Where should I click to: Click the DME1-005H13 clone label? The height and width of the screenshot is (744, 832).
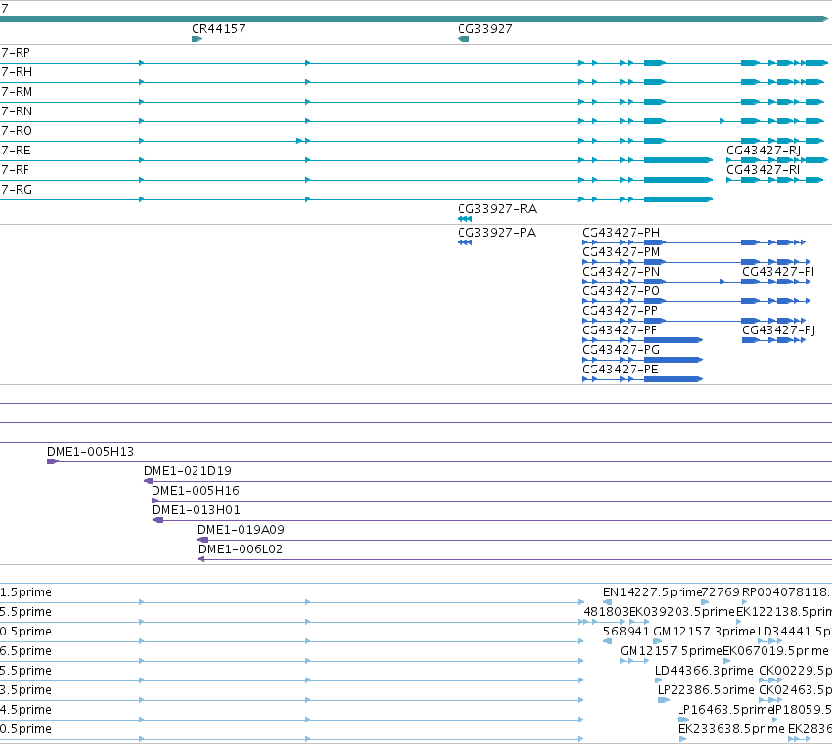click(x=90, y=452)
